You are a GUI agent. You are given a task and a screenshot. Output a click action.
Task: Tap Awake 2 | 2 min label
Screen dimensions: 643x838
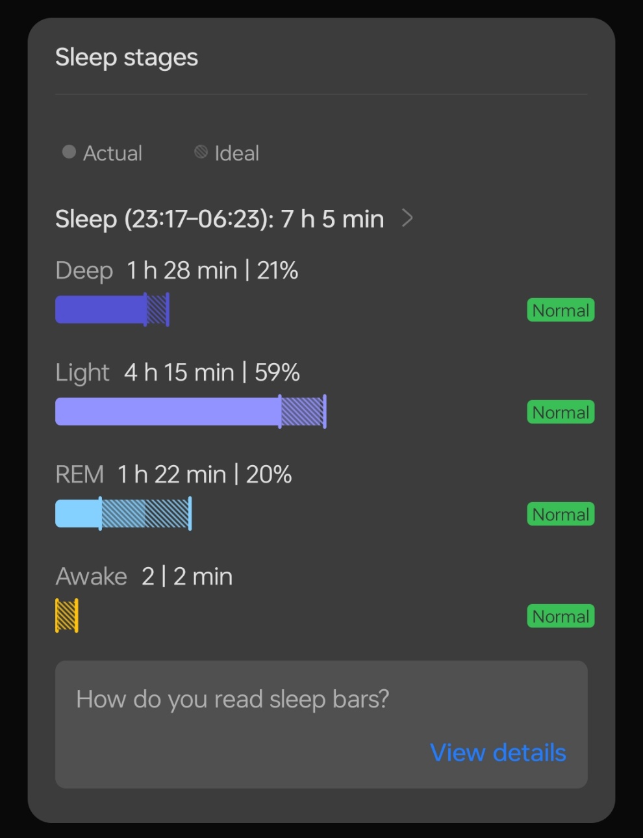(x=144, y=576)
